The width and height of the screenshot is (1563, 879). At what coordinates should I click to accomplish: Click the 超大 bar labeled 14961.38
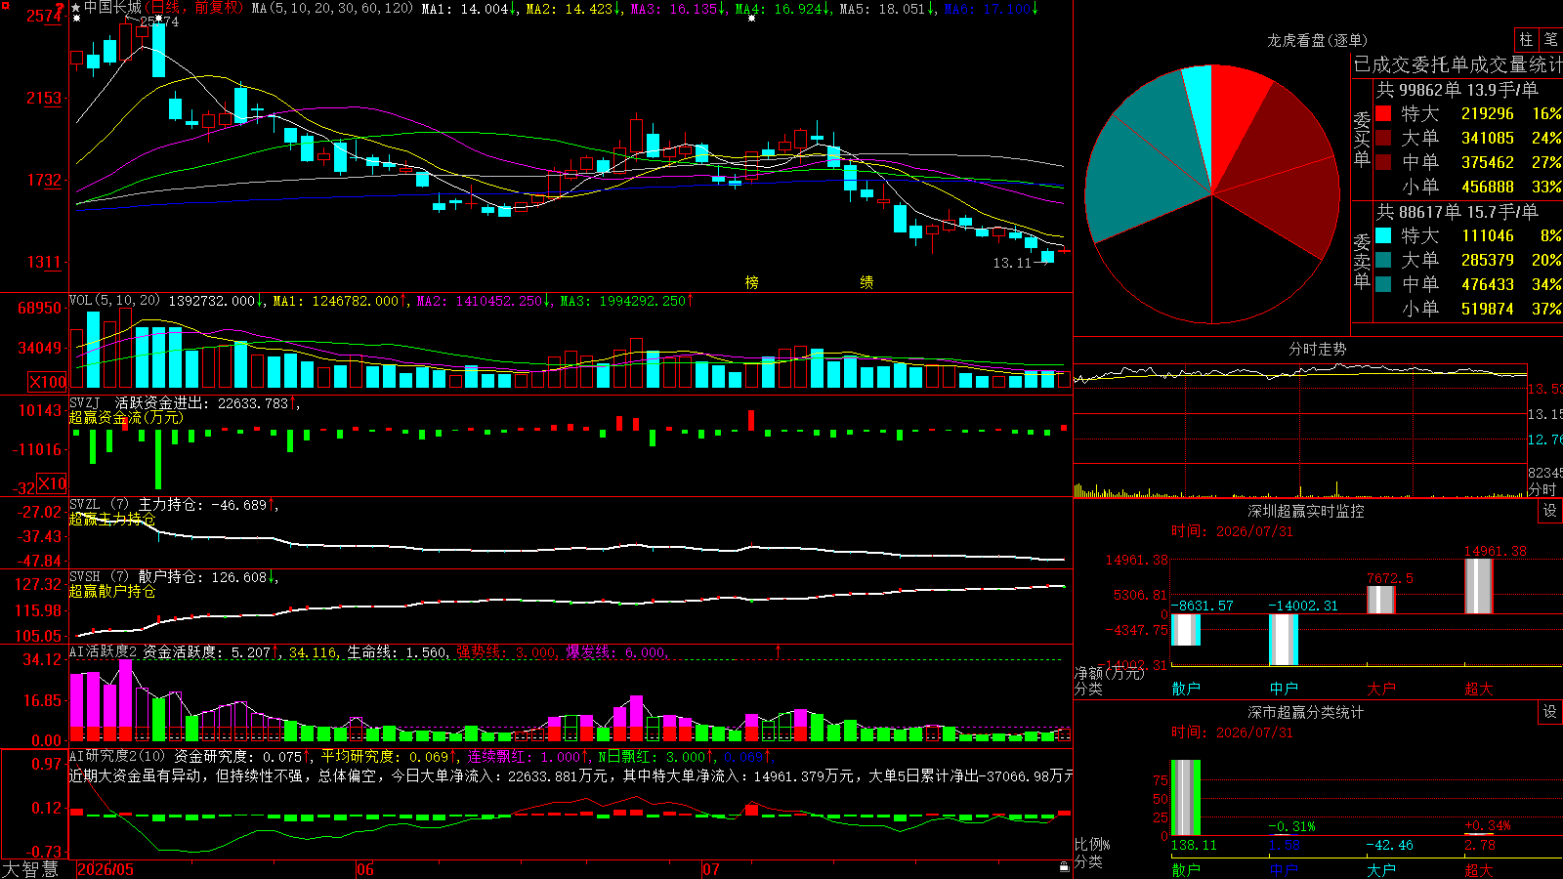pyautogui.click(x=1479, y=586)
